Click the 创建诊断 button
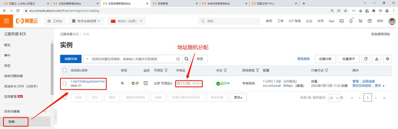The height and width of the screenshot is (129, 398). click(x=325, y=59)
